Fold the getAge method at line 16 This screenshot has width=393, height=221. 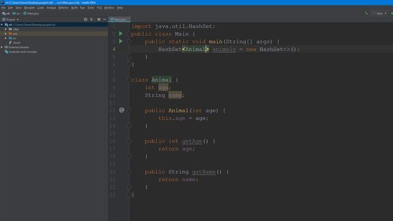click(129, 141)
